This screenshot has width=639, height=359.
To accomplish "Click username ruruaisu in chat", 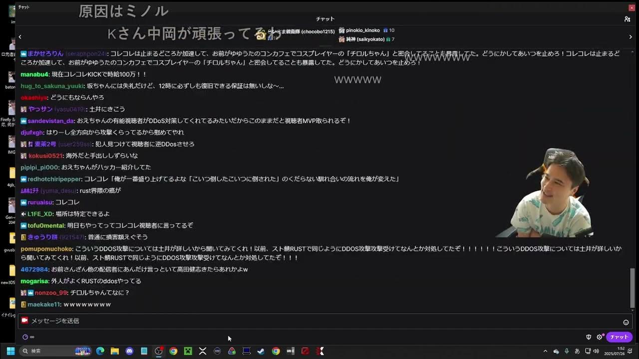I will [40, 202].
